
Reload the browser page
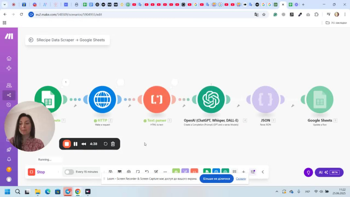pyautogui.click(x=21, y=14)
